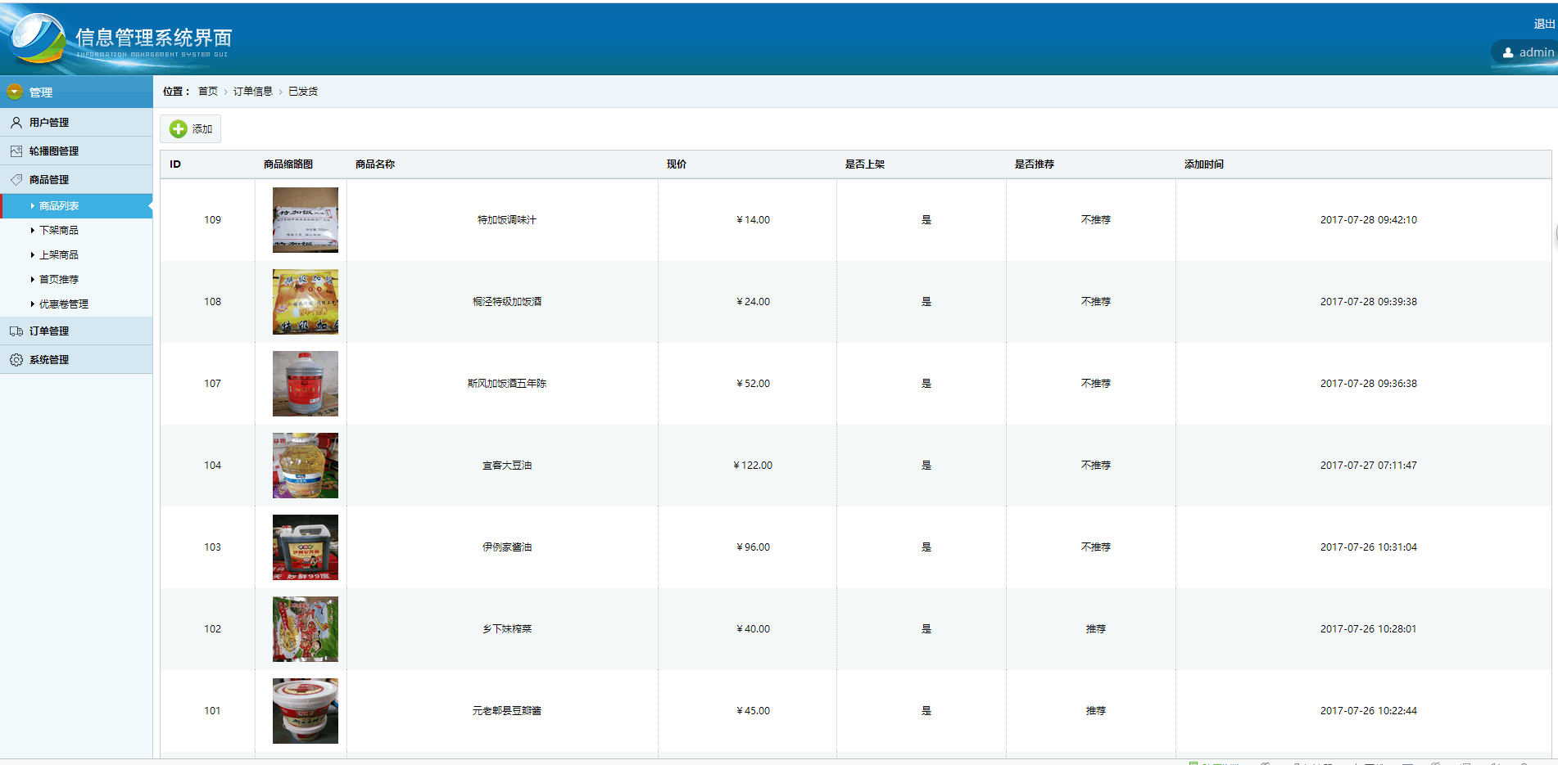Image resolution: width=1558 pixels, height=765 pixels.
Task: Click 订单信息 in the breadcrumb path
Action: tap(252, 92)
